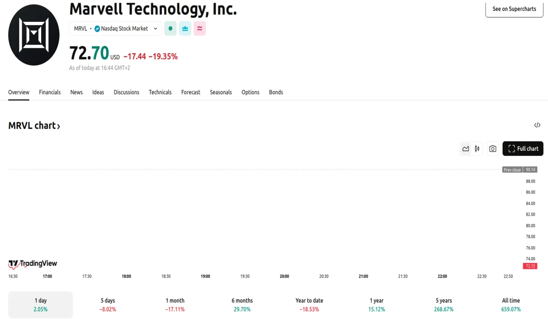
Task: Click the TradingView logo on chart
Action: click(33, 263)
